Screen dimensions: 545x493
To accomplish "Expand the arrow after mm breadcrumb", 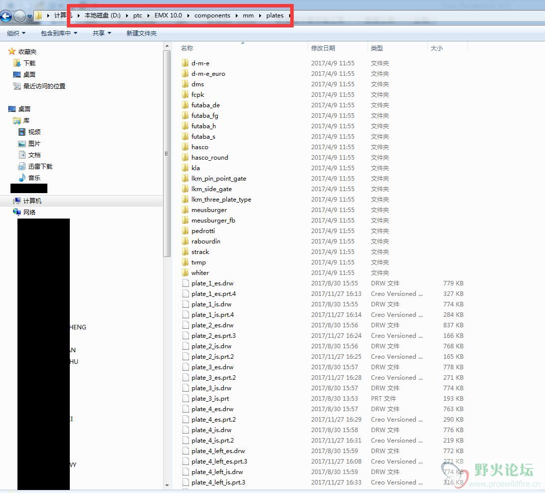I will tap(260, 15).
